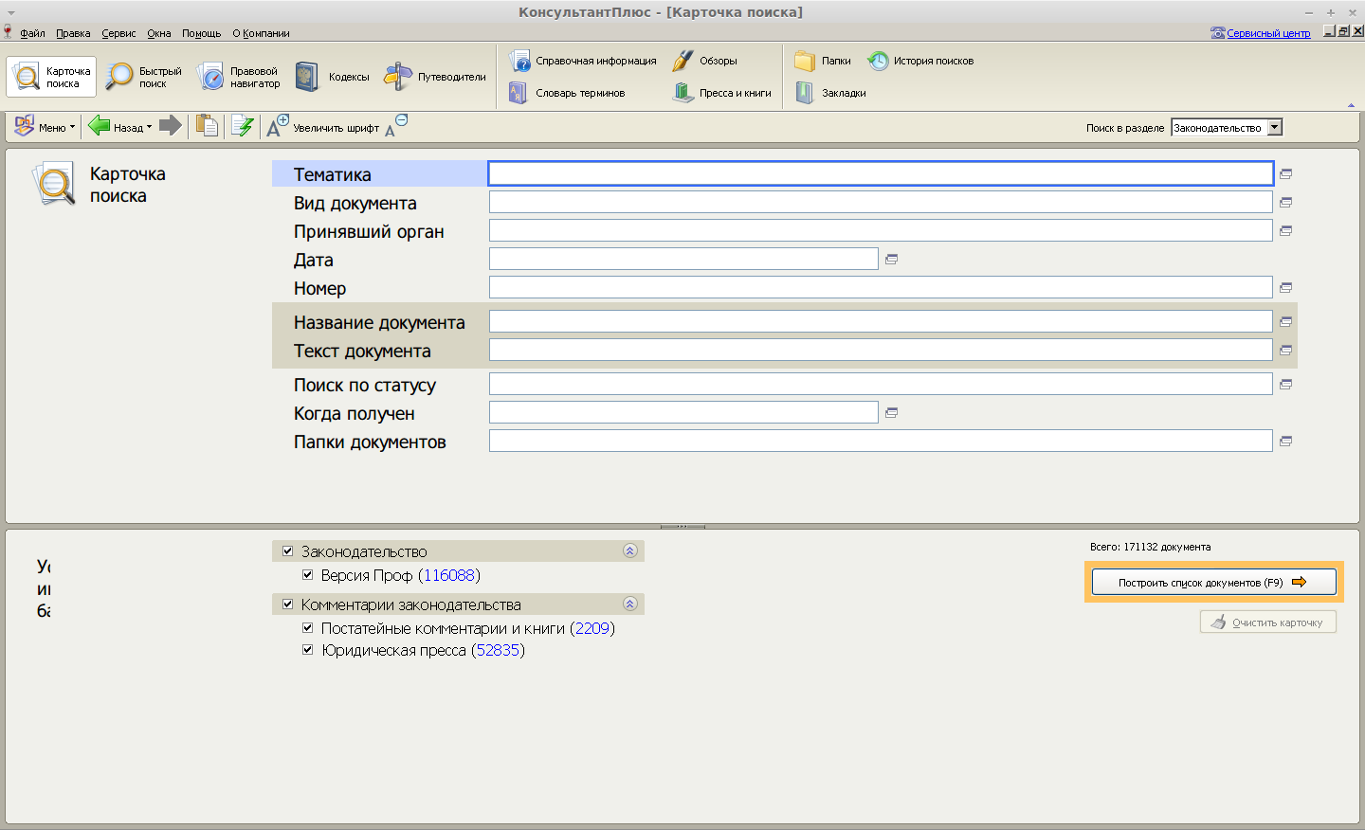
Task: Collapse the Комментарии законодательства group
Action: click(630, 604)
